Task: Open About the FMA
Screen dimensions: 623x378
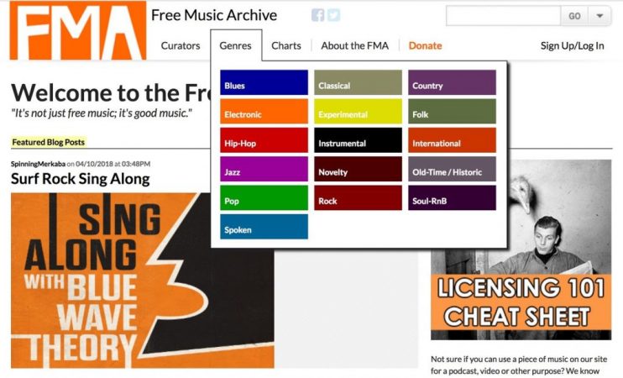Action: click(355, 45)
